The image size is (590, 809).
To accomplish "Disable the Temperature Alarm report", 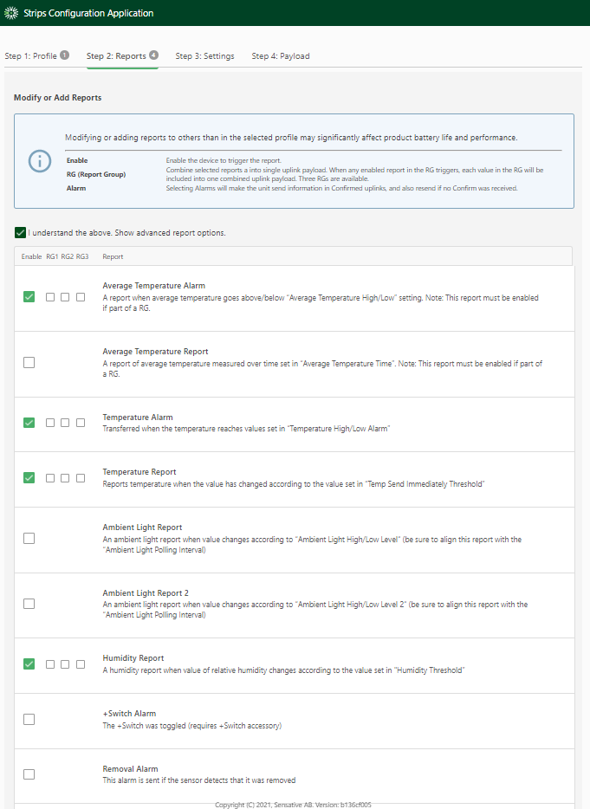I will (x=29, y=423).
